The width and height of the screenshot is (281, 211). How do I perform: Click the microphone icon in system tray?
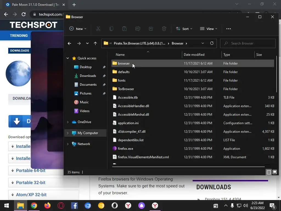point(232,206)
